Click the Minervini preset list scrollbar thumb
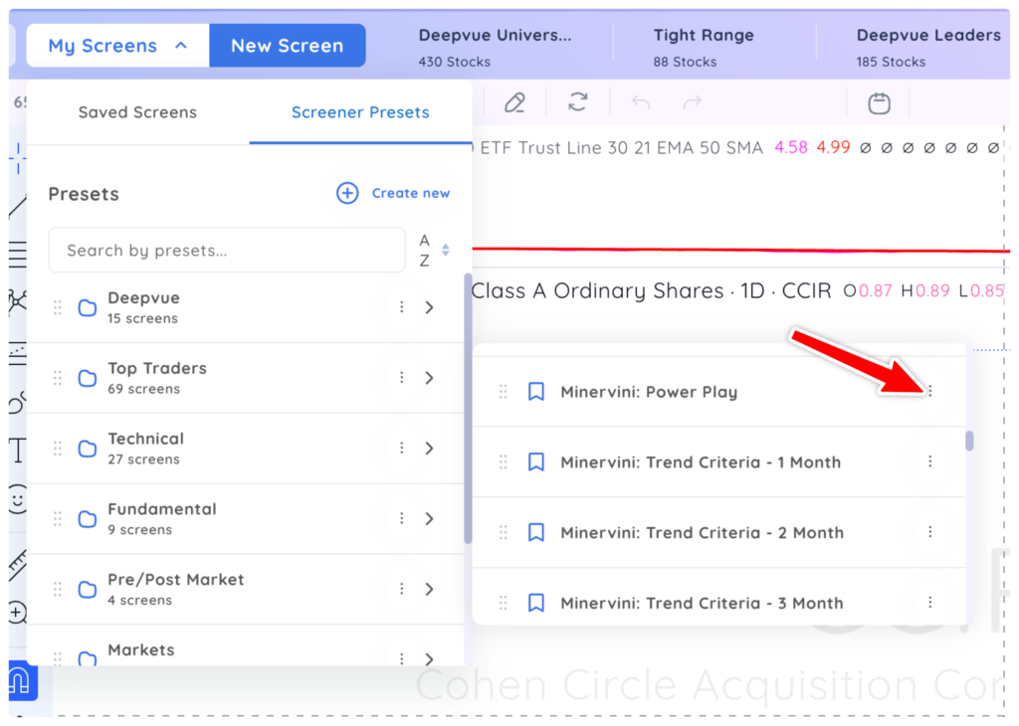This screenshot has width=1019, height=726. pyautogui.click(x=969, y=441)
